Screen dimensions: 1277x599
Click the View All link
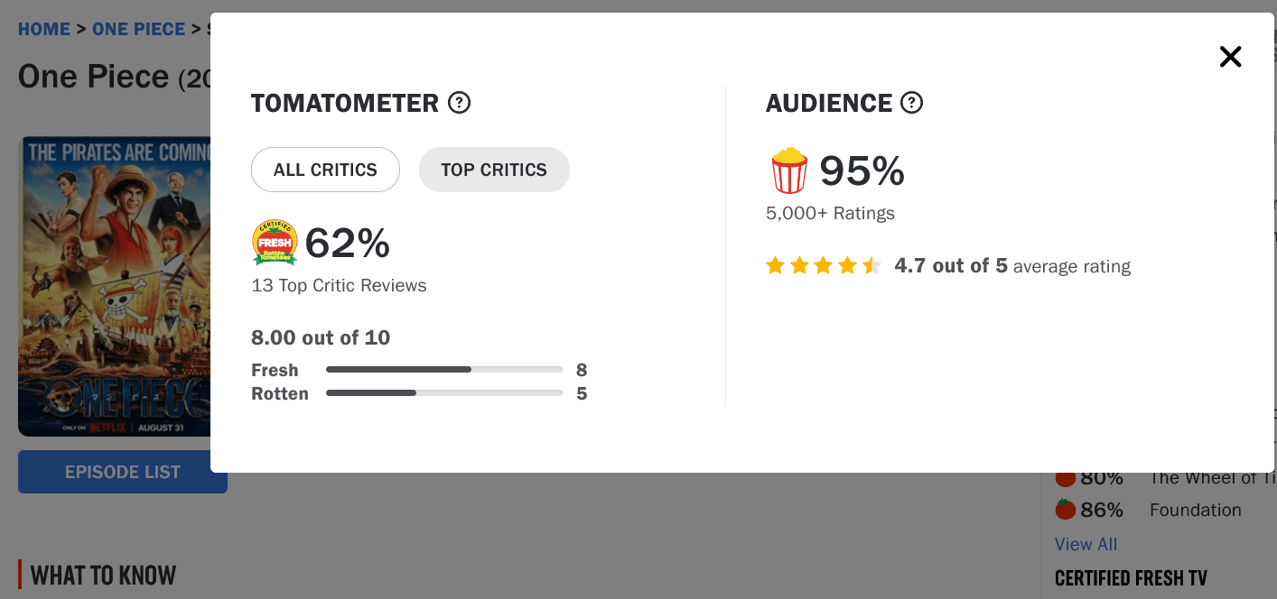[1086, 544]
